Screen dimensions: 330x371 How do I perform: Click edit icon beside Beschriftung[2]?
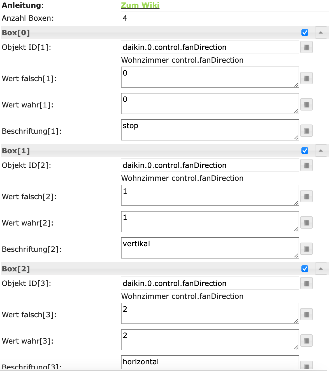(306, 249)
